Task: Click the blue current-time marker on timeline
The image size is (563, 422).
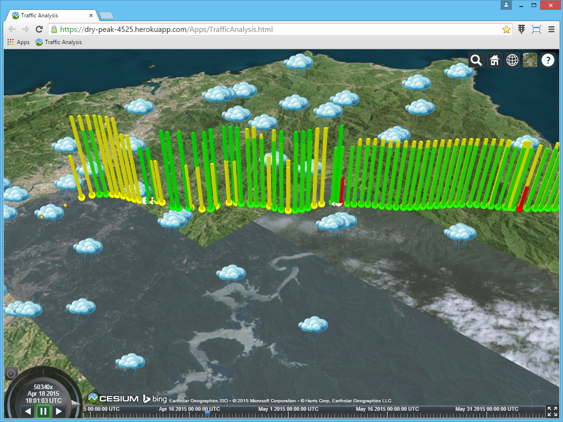Action: point(207,413)
